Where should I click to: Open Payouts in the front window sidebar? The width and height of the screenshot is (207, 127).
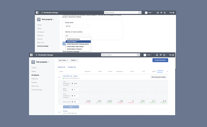coord(34,83)
